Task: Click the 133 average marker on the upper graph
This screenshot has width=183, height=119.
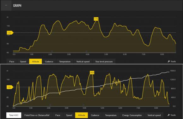Action: point(10,33)
